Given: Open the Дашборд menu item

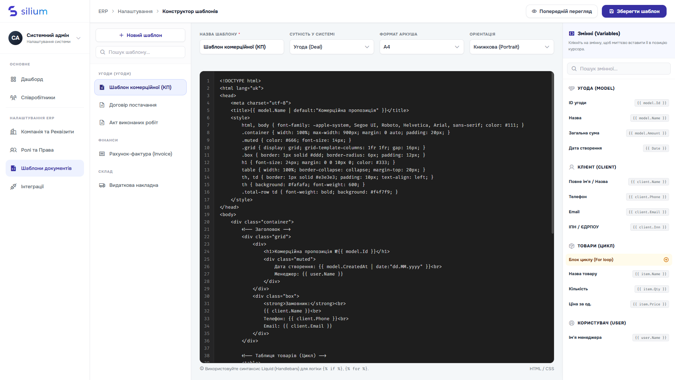Looking at the screenshot, I should 45,79.
